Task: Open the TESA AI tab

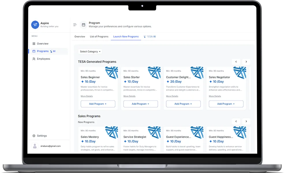Action: click(150, 37)
